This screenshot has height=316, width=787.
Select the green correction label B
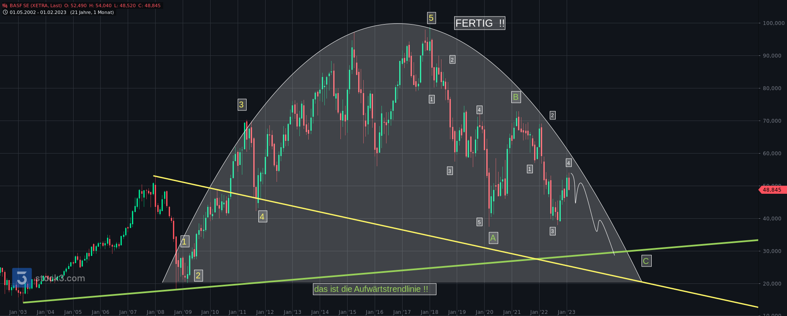tap(516, 97)
